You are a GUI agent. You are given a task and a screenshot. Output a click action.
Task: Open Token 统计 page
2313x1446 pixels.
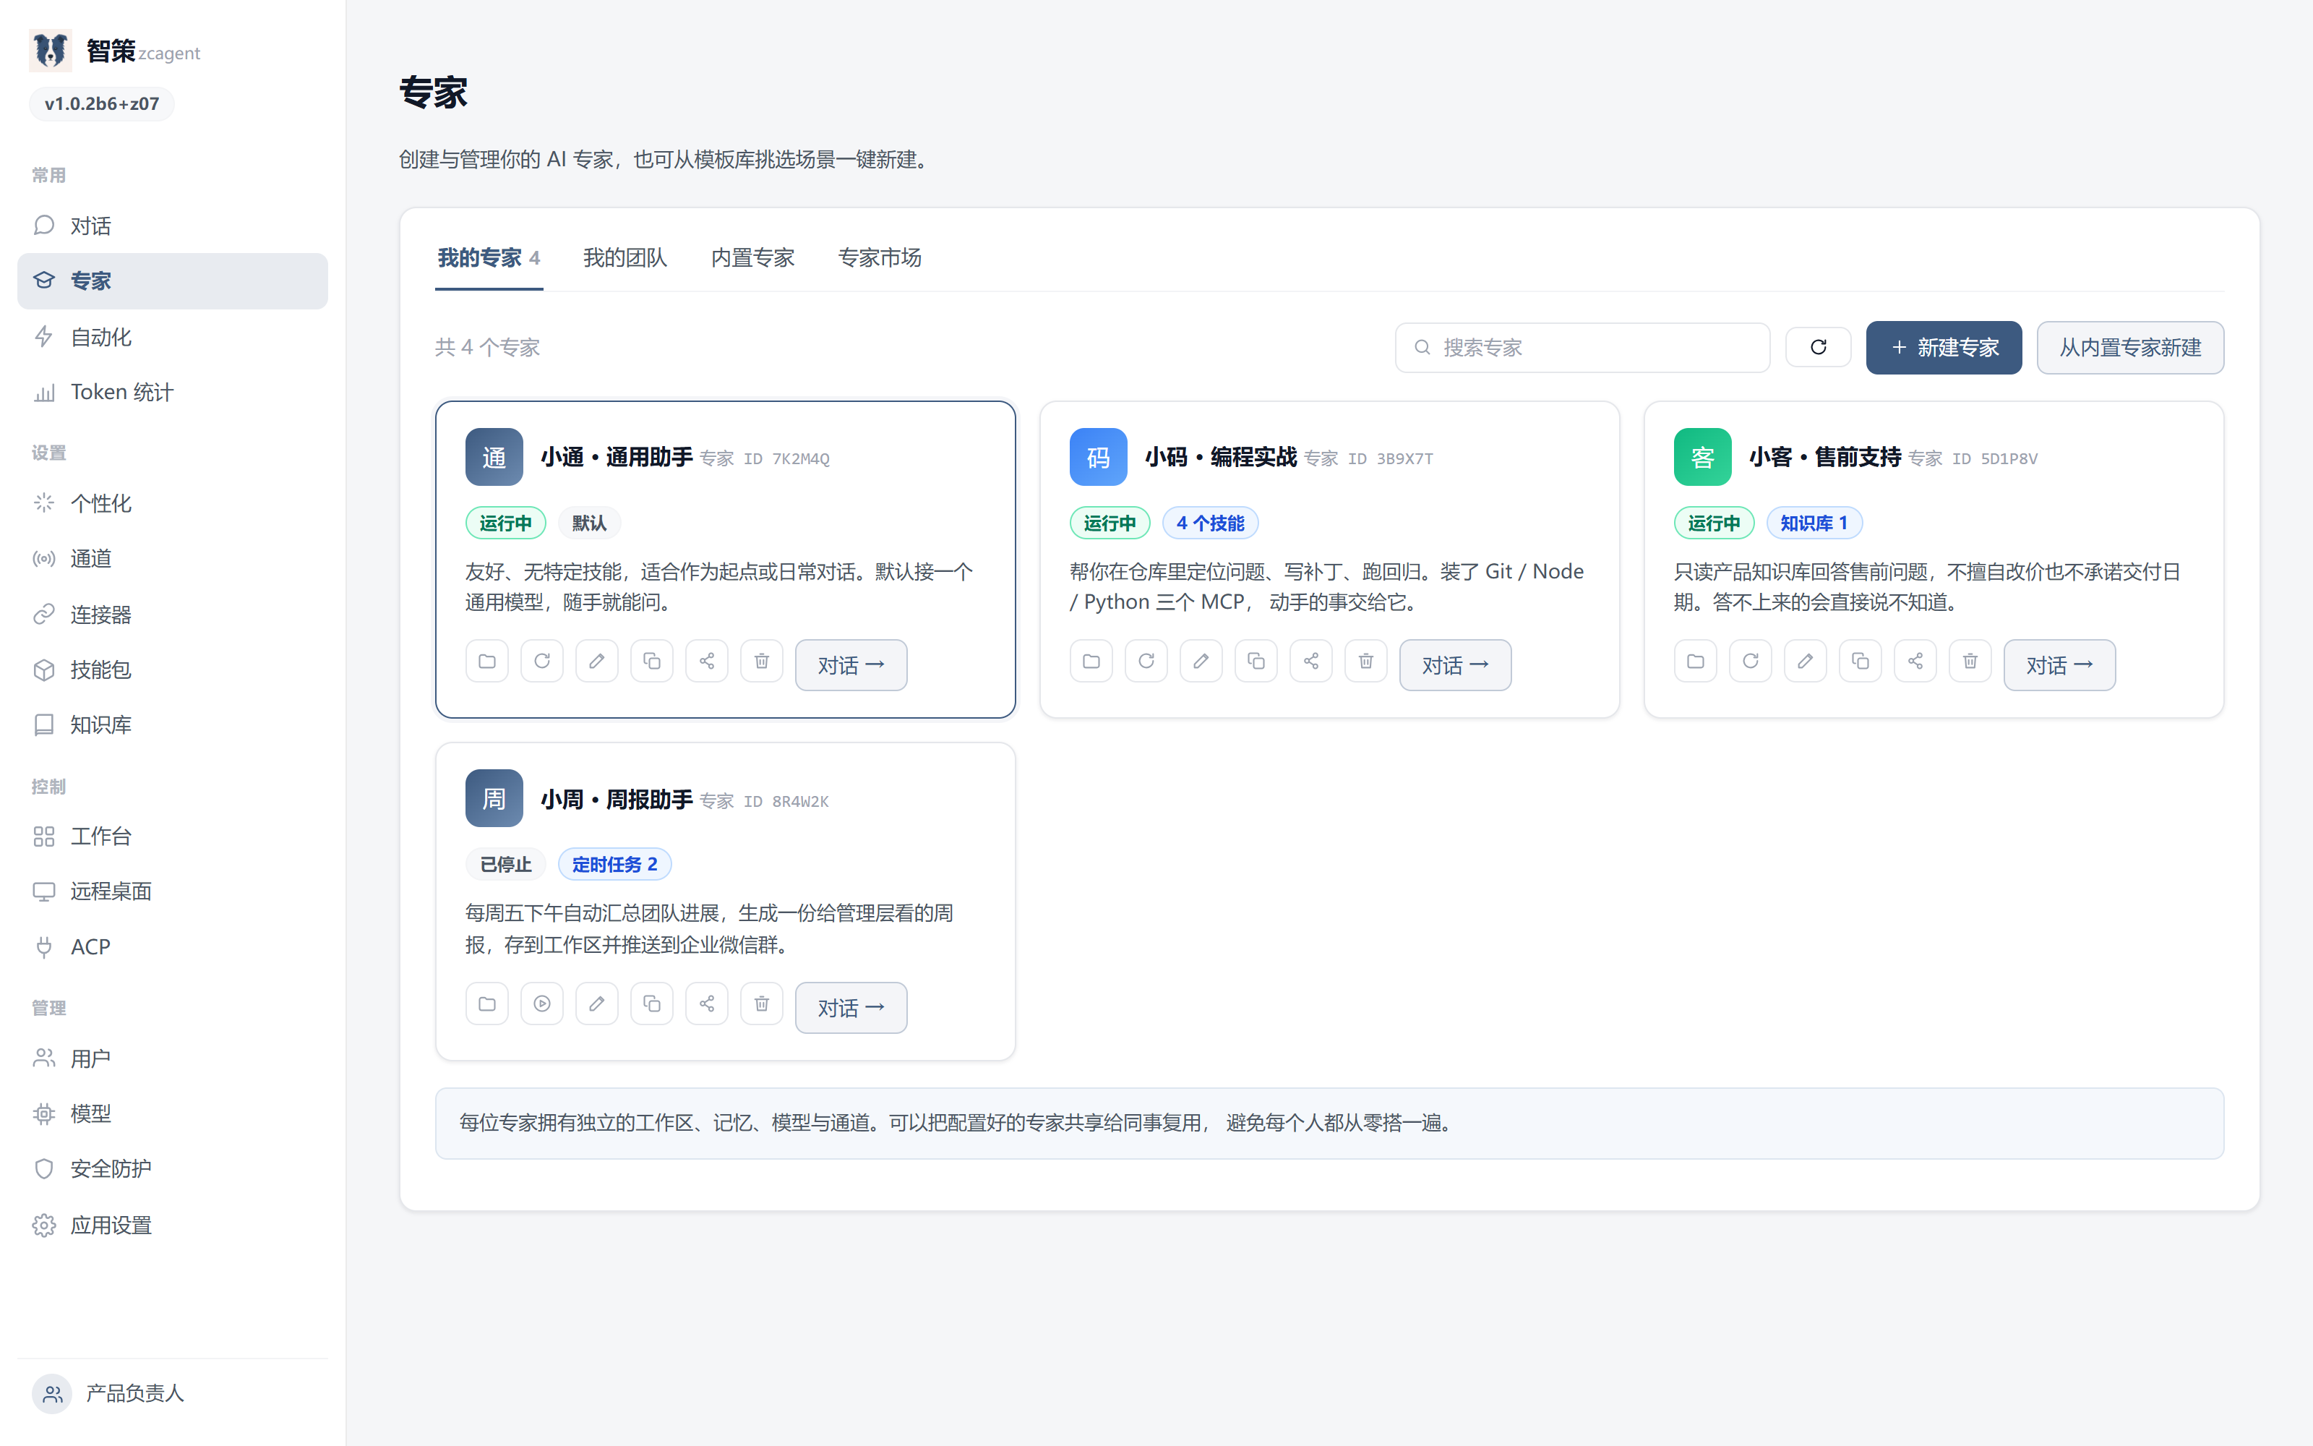point(172,392)
